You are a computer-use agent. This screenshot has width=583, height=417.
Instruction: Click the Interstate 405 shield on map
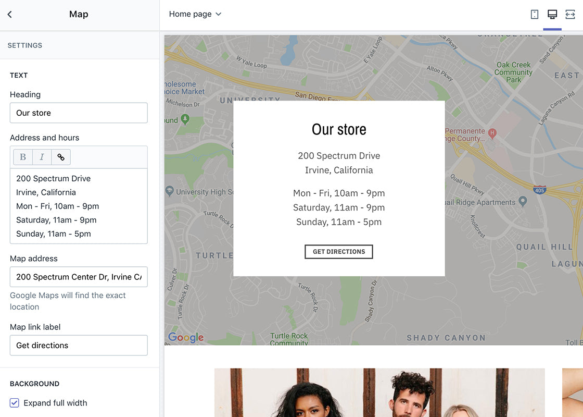pos(539,190)
